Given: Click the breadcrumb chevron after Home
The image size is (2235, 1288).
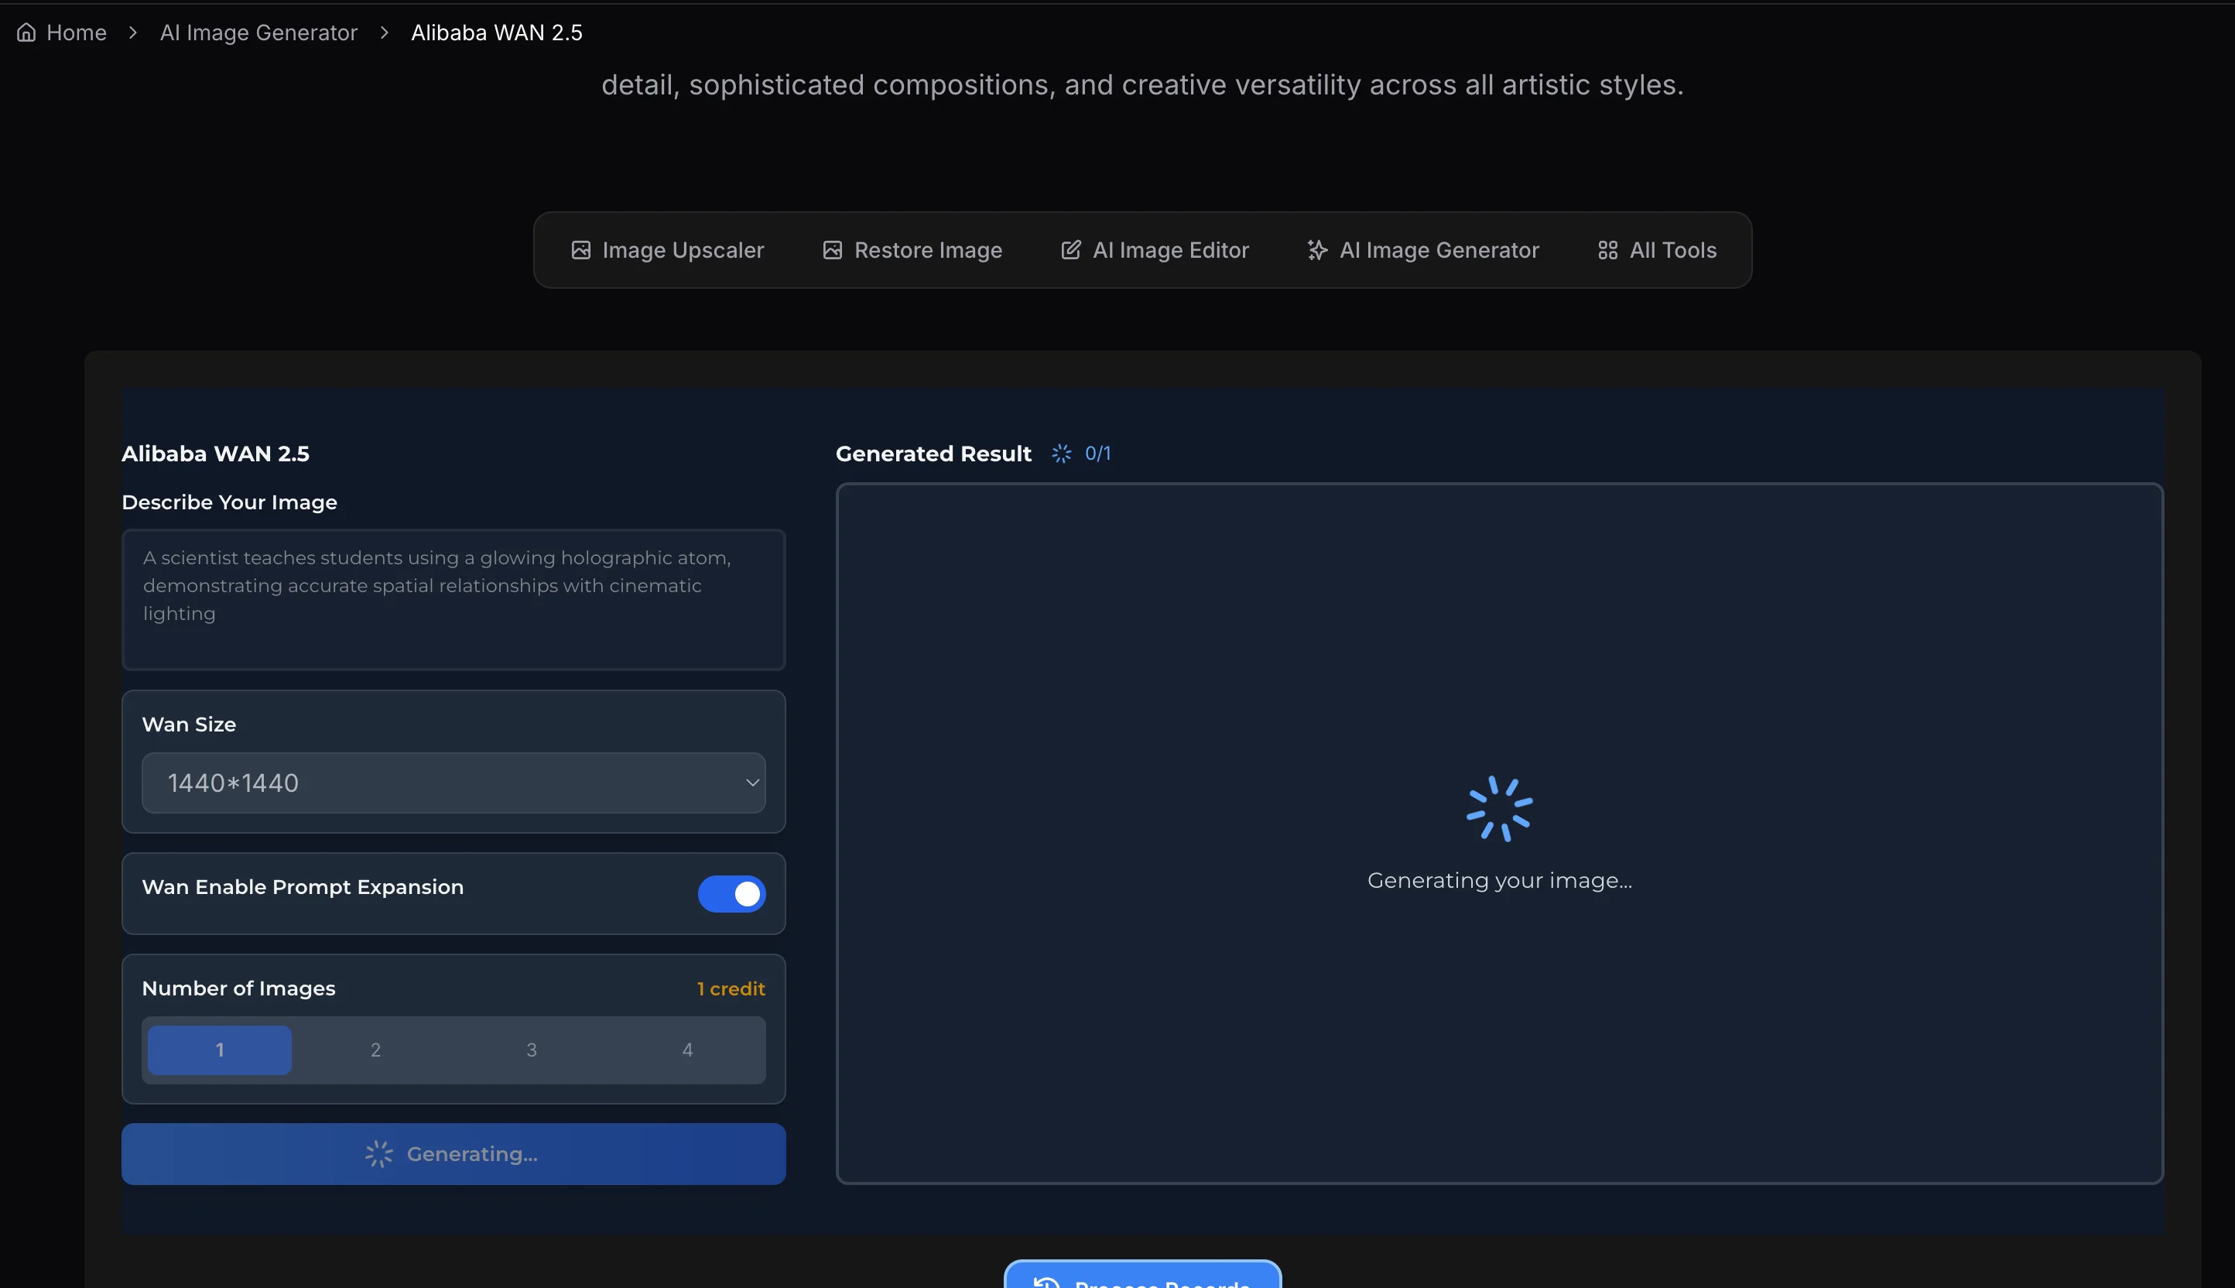Looking at the screenshot, I should [132, 32].
